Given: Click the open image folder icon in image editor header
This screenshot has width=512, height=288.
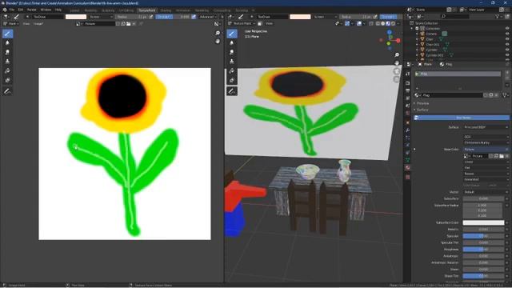Looking at the screenshot, I should [128, 24].
